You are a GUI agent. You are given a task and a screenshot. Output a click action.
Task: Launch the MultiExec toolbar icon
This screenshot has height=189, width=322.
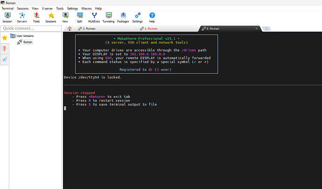pyautogui.click(x=94, y=17)
